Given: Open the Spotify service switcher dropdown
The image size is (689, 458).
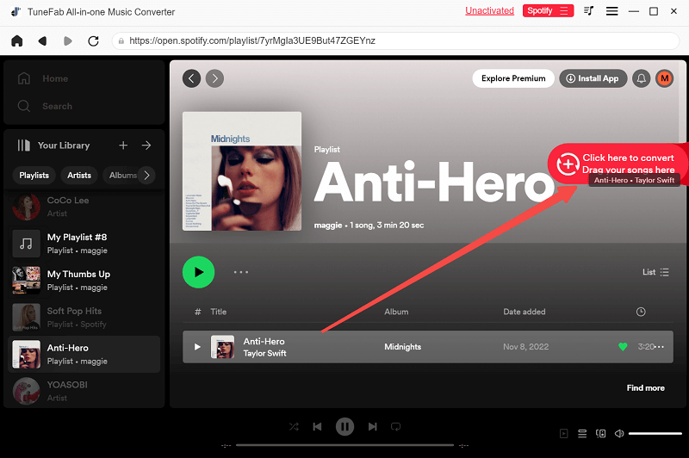Looking at the screenshot, I should pos(548,11).
